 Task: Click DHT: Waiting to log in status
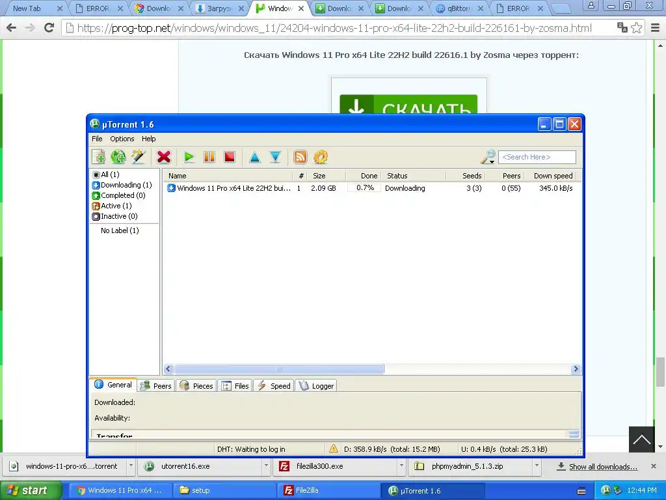251,449
